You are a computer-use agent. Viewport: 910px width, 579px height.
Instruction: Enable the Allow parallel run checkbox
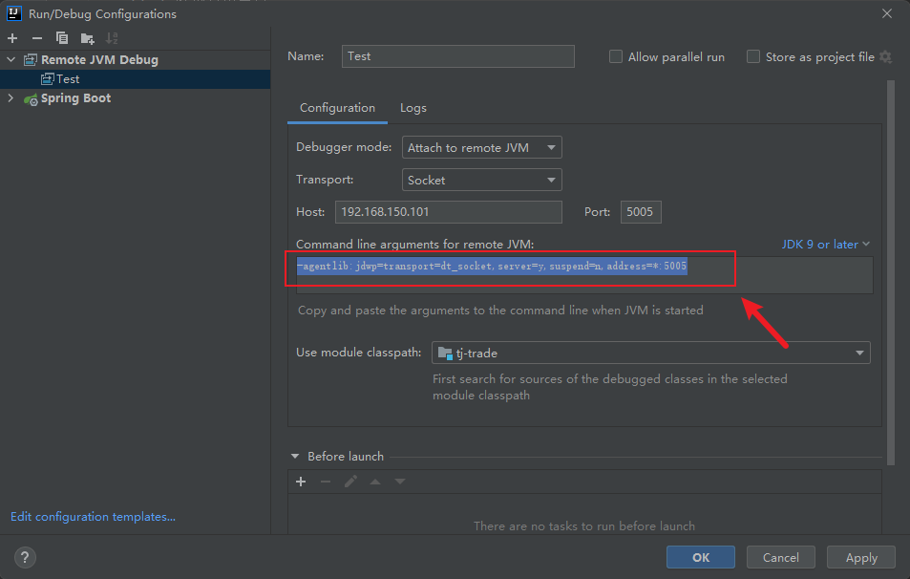point(616,57)
